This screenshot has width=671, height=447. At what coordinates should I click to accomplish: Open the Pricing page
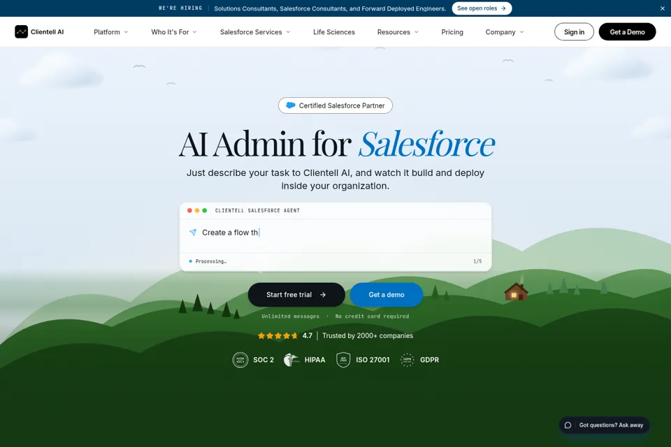(452, 32)
